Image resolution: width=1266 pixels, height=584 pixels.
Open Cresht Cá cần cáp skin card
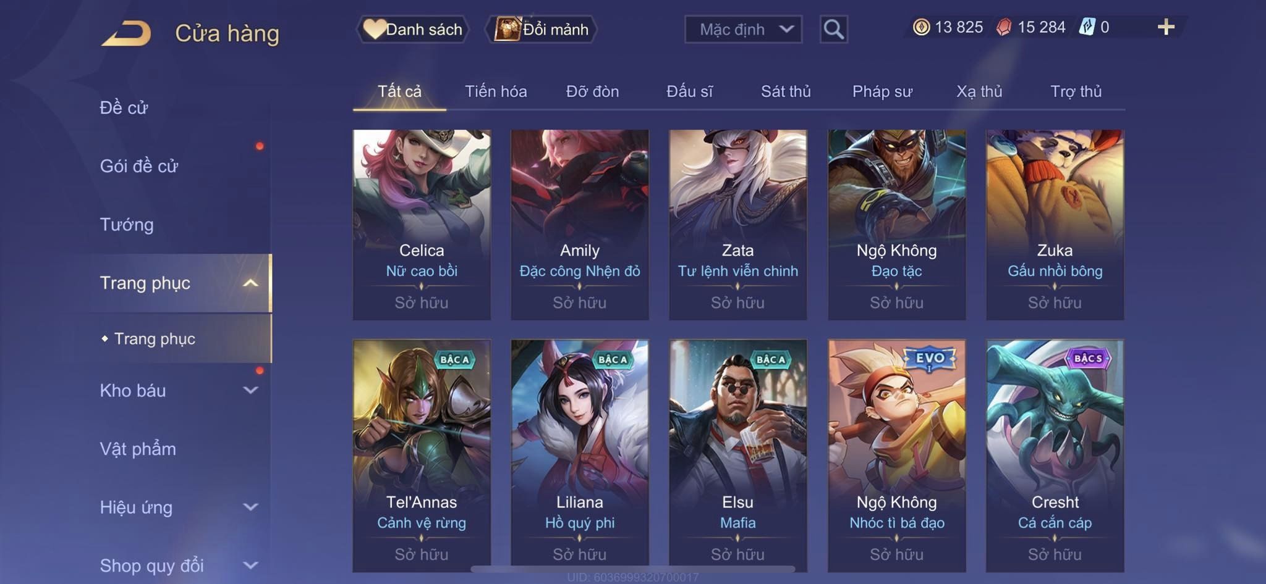(1055, 456)
